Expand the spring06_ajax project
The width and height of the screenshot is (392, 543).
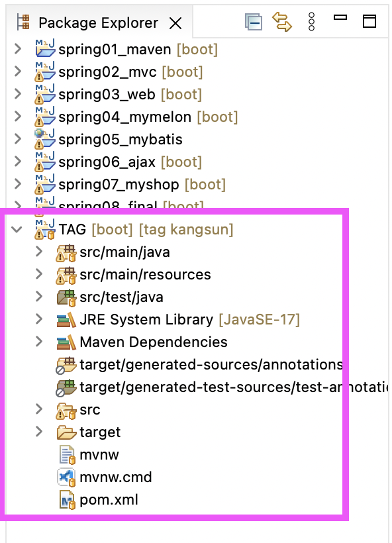[x=18, y=162]
